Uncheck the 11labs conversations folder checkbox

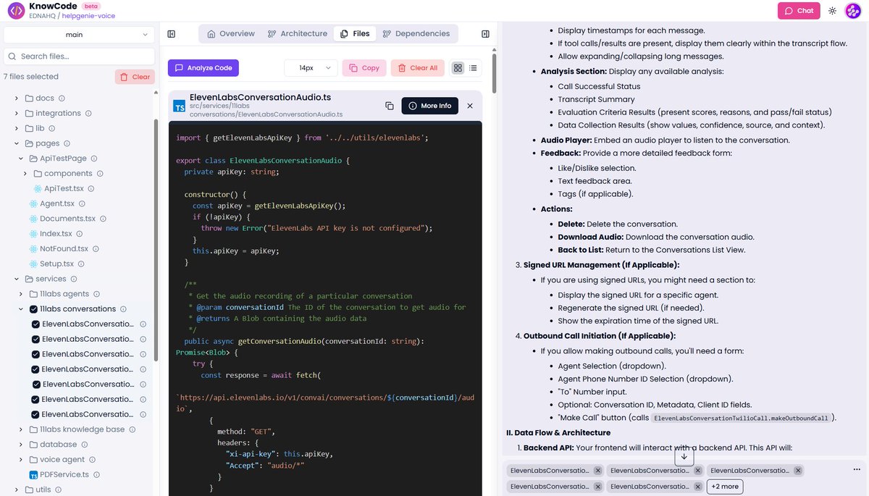click(33, 309)
